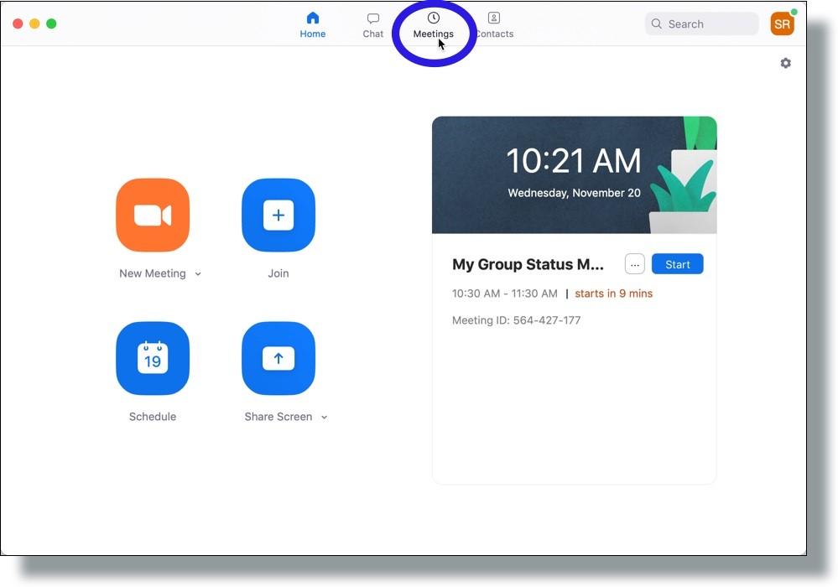Start the My Group Status meeting
Image resolution: width=838 pixels, height=587 pixels.
click(x=677, y=264)
